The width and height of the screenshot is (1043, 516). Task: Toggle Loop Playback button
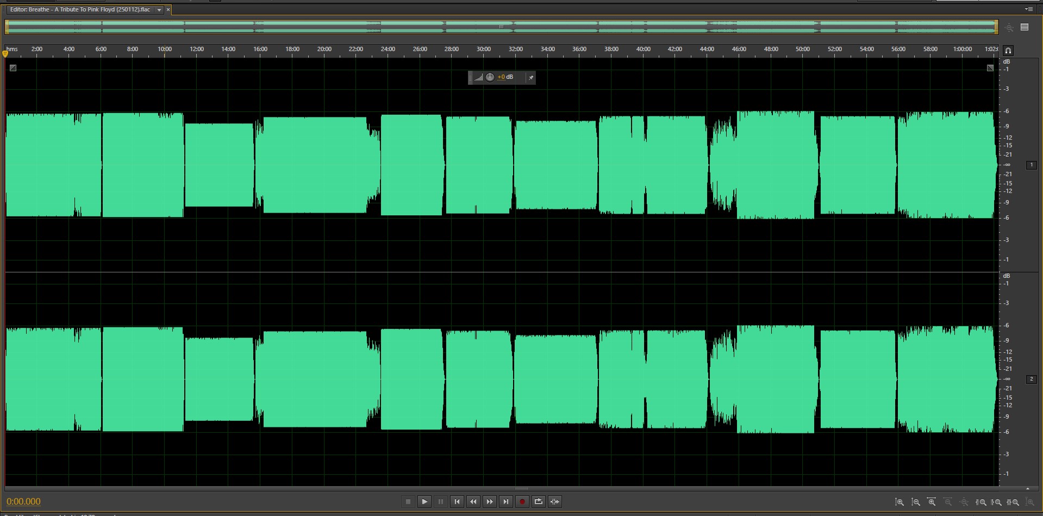(x=539, y=502)
